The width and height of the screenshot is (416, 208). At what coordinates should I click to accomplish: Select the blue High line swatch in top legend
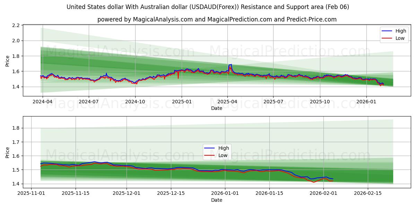(387, 31)
